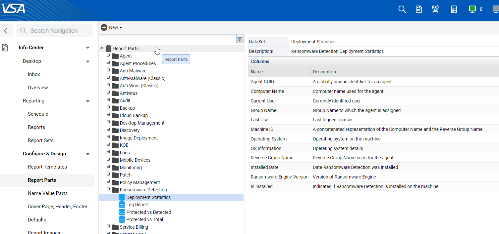This screenshot has height=234, width=499.
Task: Click the 'Ransomware Engine Version' row
Action: pyautogui.click(x=373, y=177)
